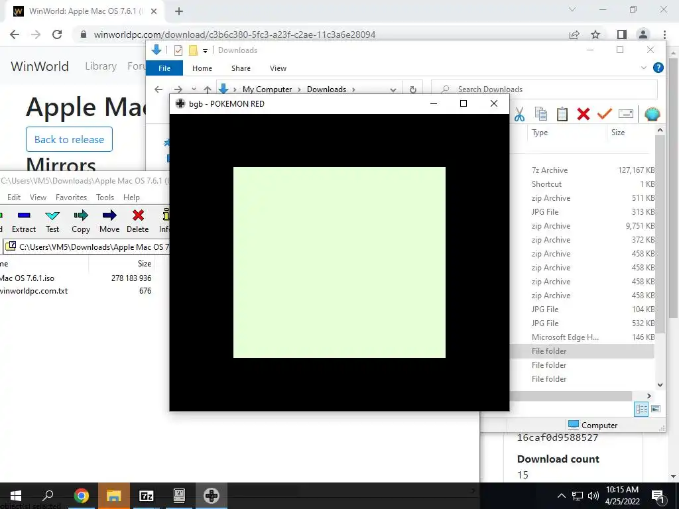Click the Share icon in Chrome address bar
The width and height of the screenshot is (679, 509).
pos(574,34)
